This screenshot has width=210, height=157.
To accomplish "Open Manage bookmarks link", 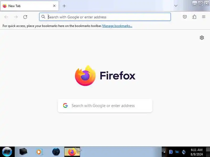I will [117, 26].
